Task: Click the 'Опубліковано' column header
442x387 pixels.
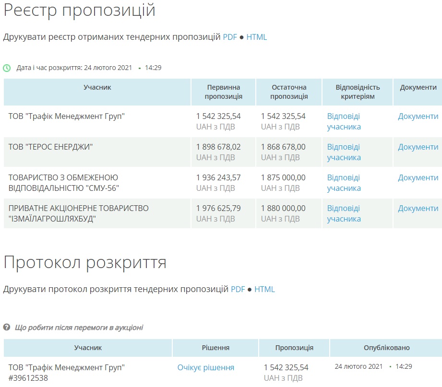Action: (x=385, y=348)
